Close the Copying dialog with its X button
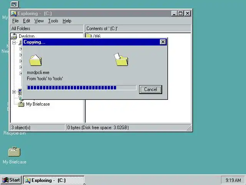The height and width of the screenshot is (185, 246). coord(163,42)
